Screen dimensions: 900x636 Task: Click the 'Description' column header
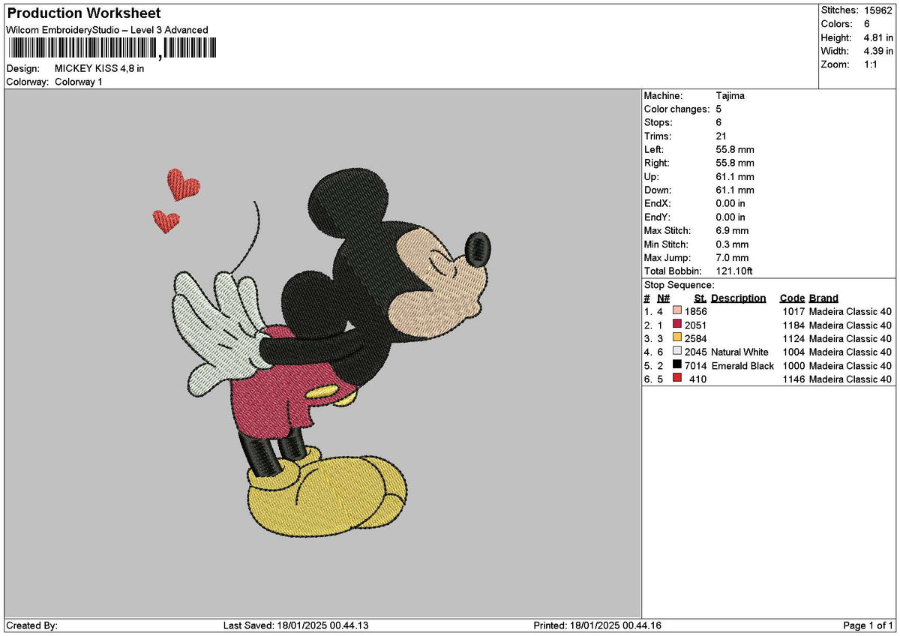(739, 298)
